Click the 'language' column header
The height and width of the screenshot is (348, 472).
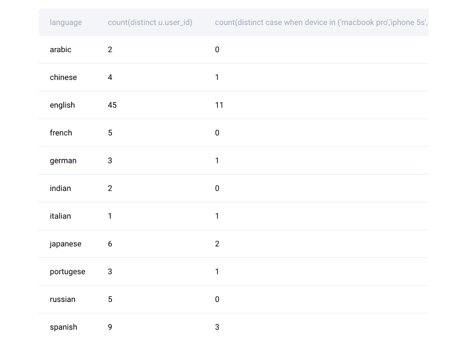[66, 22]
